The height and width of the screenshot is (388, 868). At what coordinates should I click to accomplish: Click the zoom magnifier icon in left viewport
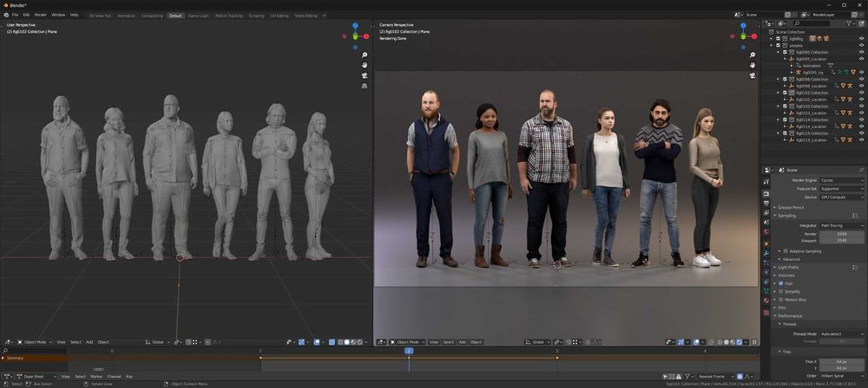365,55
